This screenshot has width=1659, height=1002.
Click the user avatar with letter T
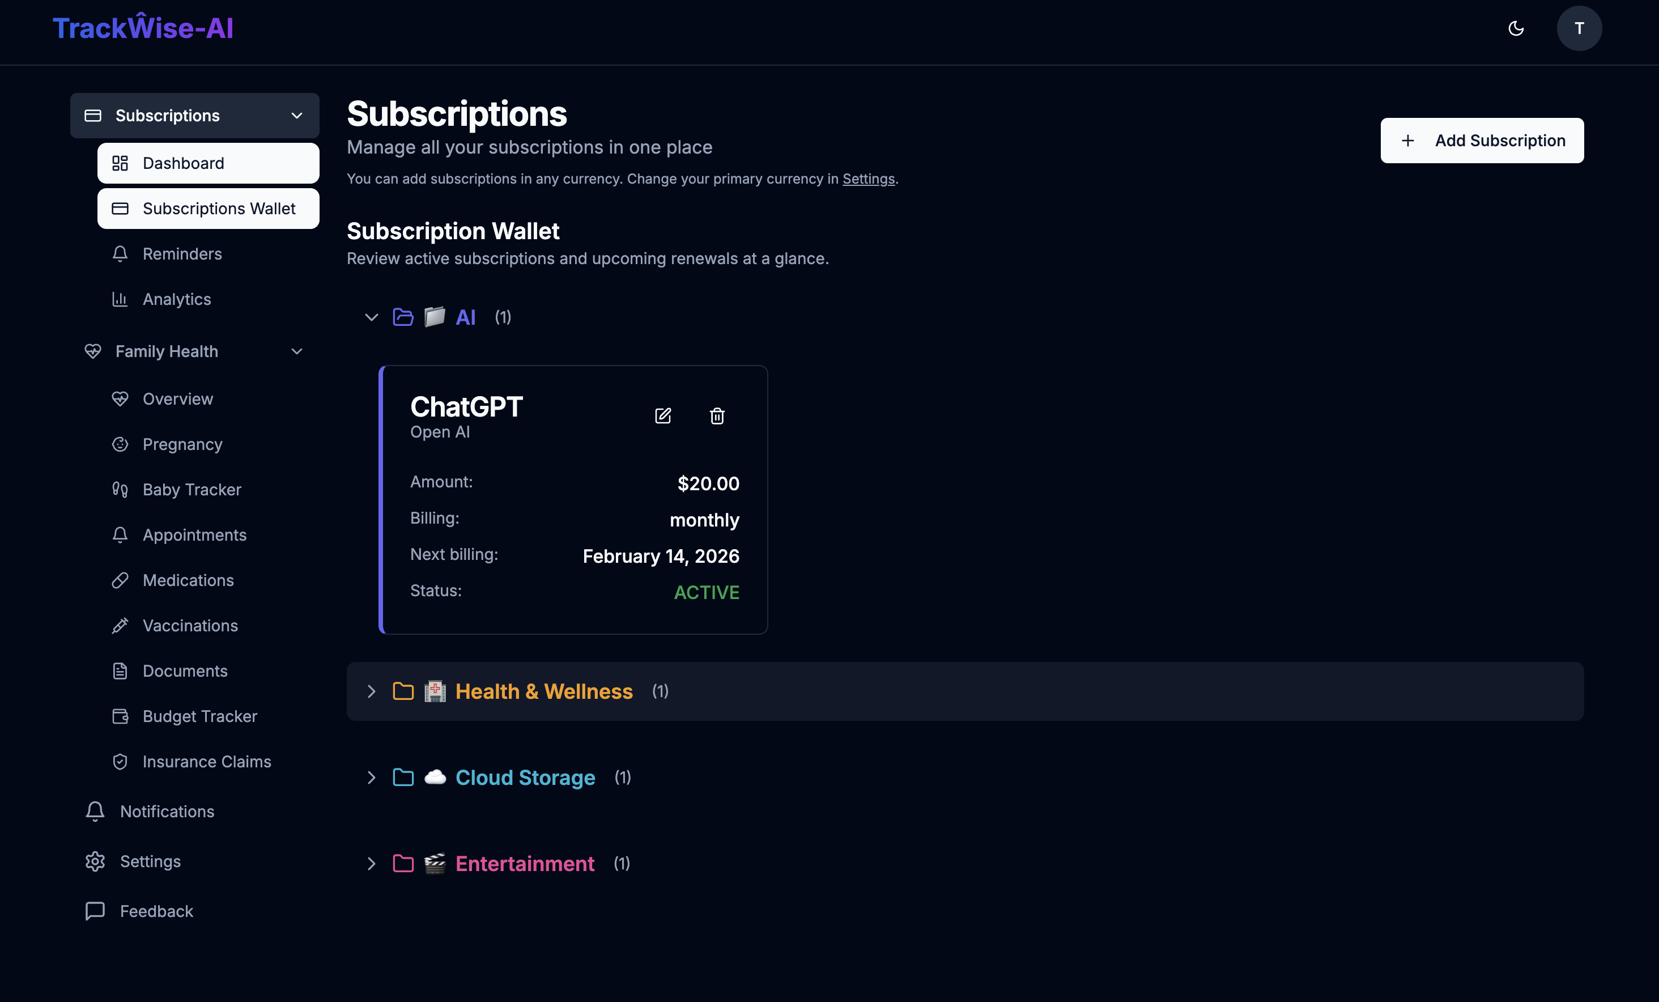coord(1580,28)
